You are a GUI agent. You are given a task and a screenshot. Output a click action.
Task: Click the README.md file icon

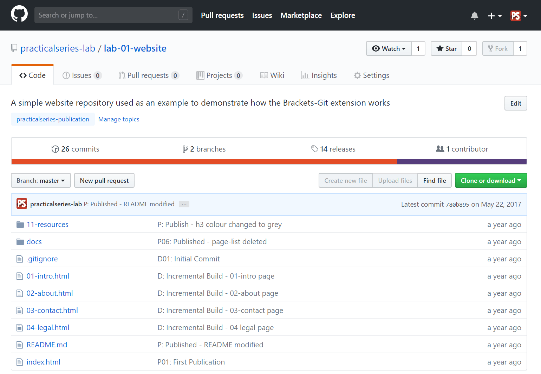click(20, 345)
